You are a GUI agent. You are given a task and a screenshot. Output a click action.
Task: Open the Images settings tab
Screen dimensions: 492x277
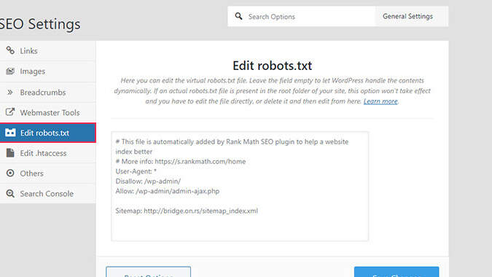coord(47,71)
